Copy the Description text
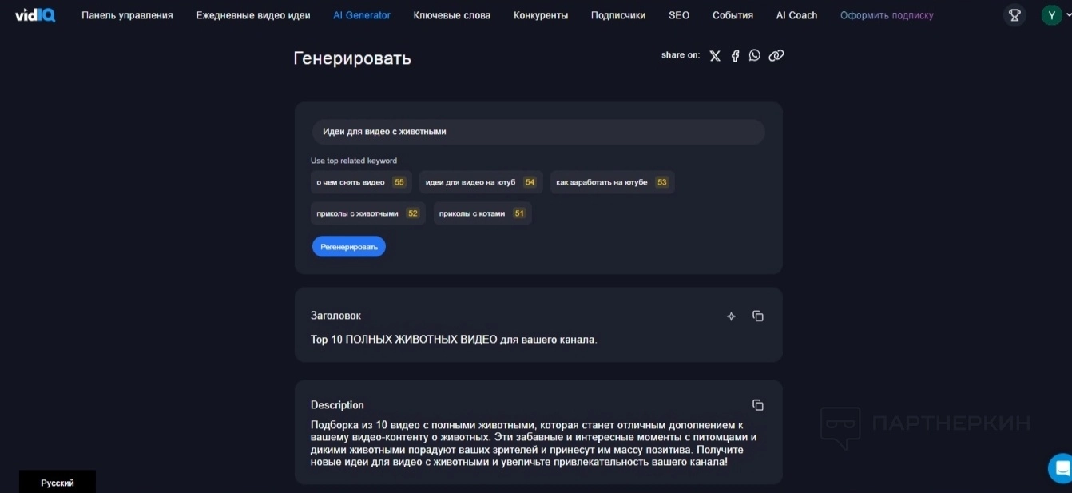1072x493 pixels. coord(758,405)
